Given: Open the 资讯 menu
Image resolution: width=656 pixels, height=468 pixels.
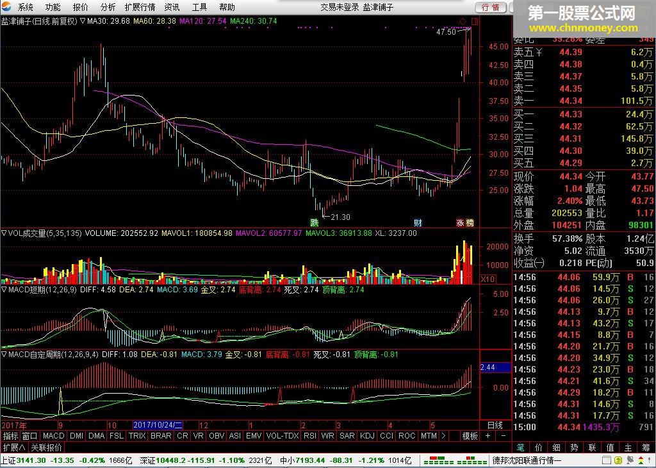Looking at the screenshot, I should [172, 7].
